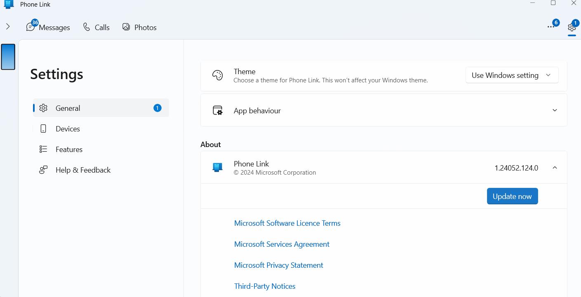Open Devices settings section

[68, 129]
